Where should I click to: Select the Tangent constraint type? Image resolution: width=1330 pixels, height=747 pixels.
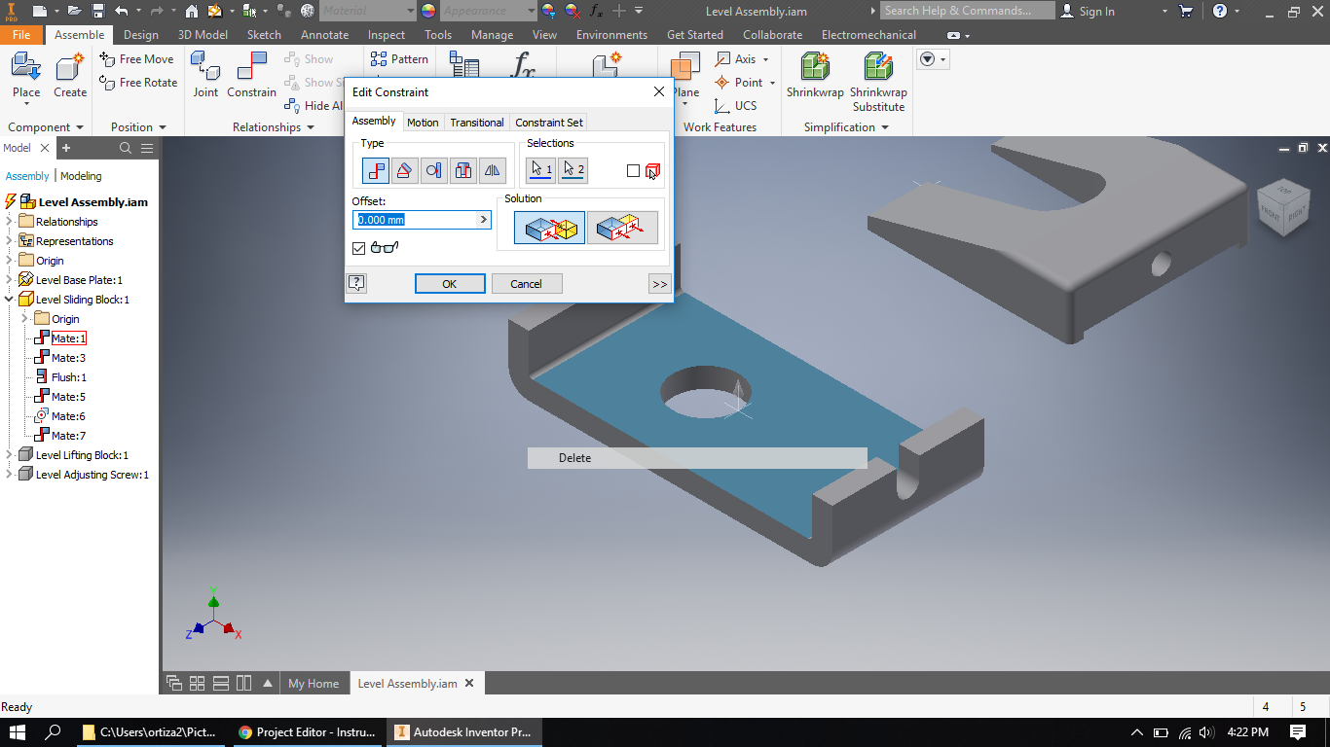click(432, 170)
